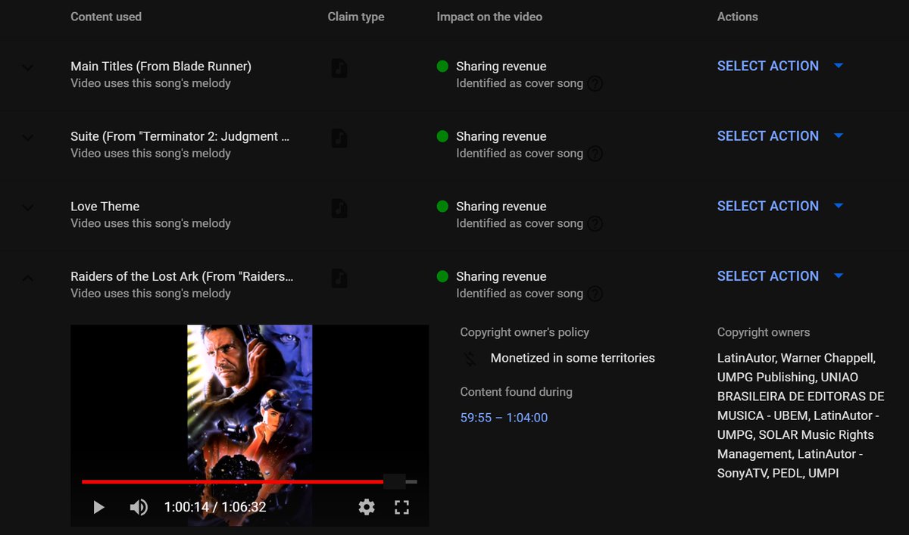This screenshot has height=535, width=909.
Task: Click dropdown arrow beside Suite SELECT ACTION
Action: pos(839,136)
